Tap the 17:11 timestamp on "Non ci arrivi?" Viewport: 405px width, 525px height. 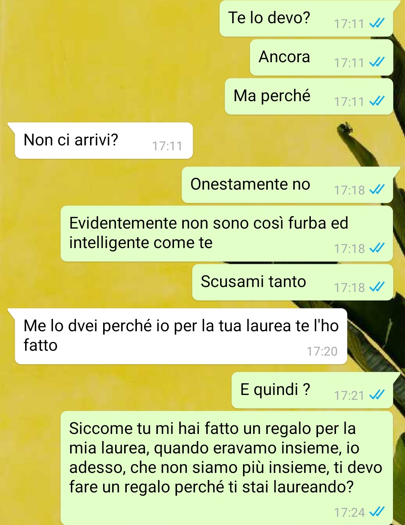(167, 146)
